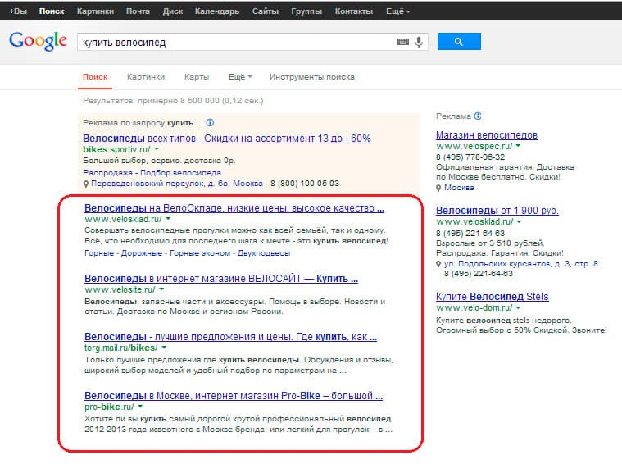Expand dropdown arrow next to www.velospec.ru

coord(518,146)
